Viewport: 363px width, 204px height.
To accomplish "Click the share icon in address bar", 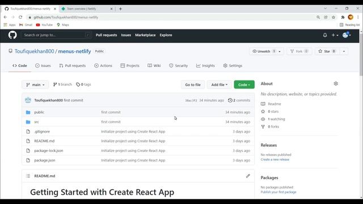I will pyautogui.click(x=326, y=17).
